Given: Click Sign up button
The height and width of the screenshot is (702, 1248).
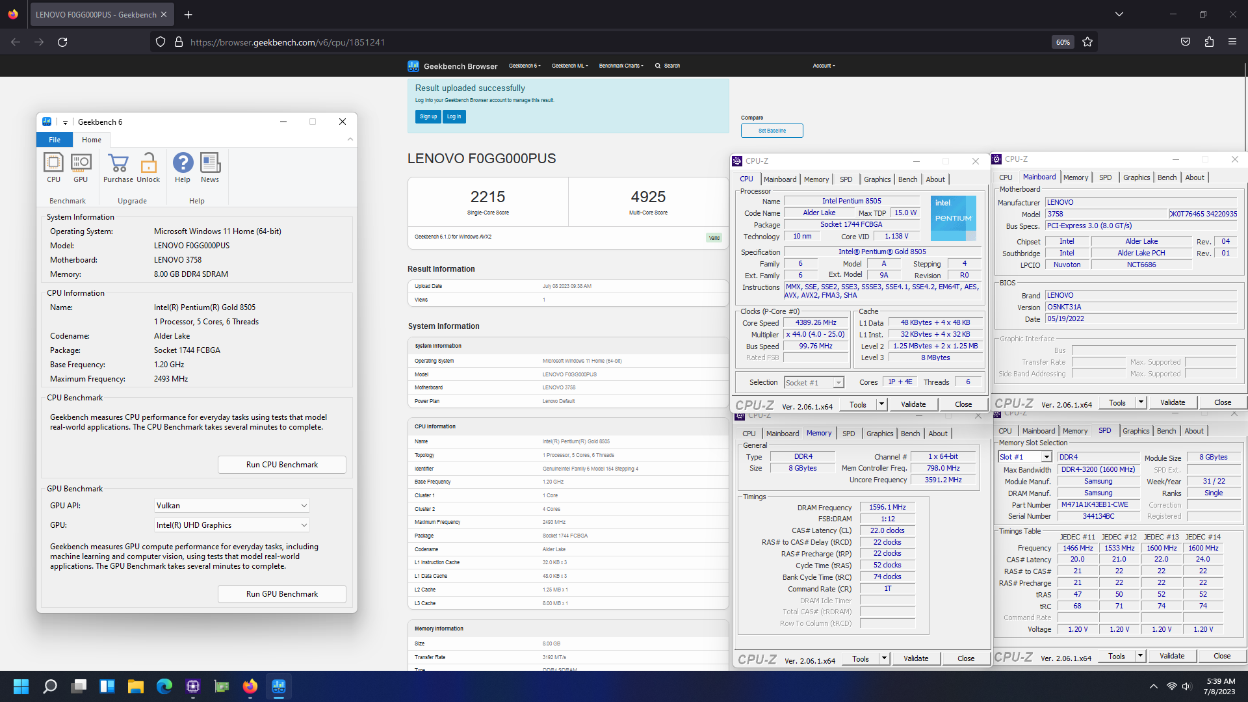Looking at the screenshot, I should point(428,117).
